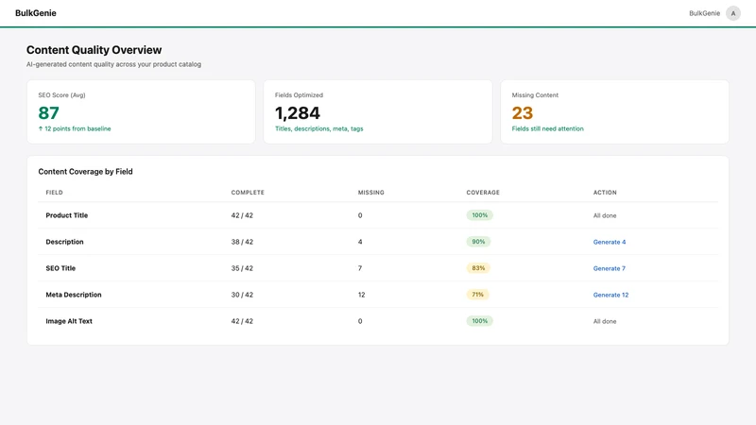Click the SEO Score (Avg) card label
Image resolution: width=756 pixels, height=425 pixels.
pyautogui.click(x=61, y=95)
